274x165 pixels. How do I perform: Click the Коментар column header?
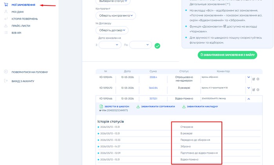tap(223, 71)
